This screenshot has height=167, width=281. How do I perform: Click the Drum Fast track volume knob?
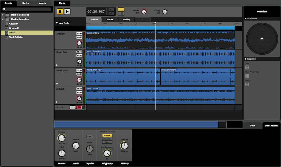(x=79, y=62)
